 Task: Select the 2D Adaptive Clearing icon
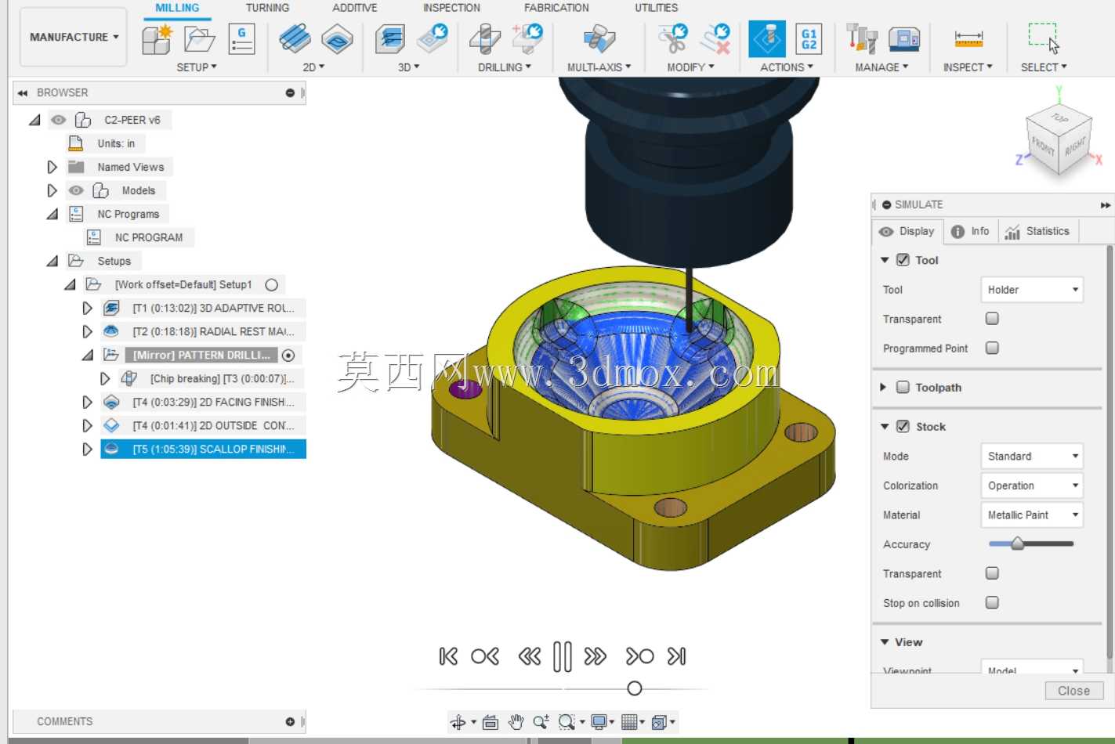point(295,38)
